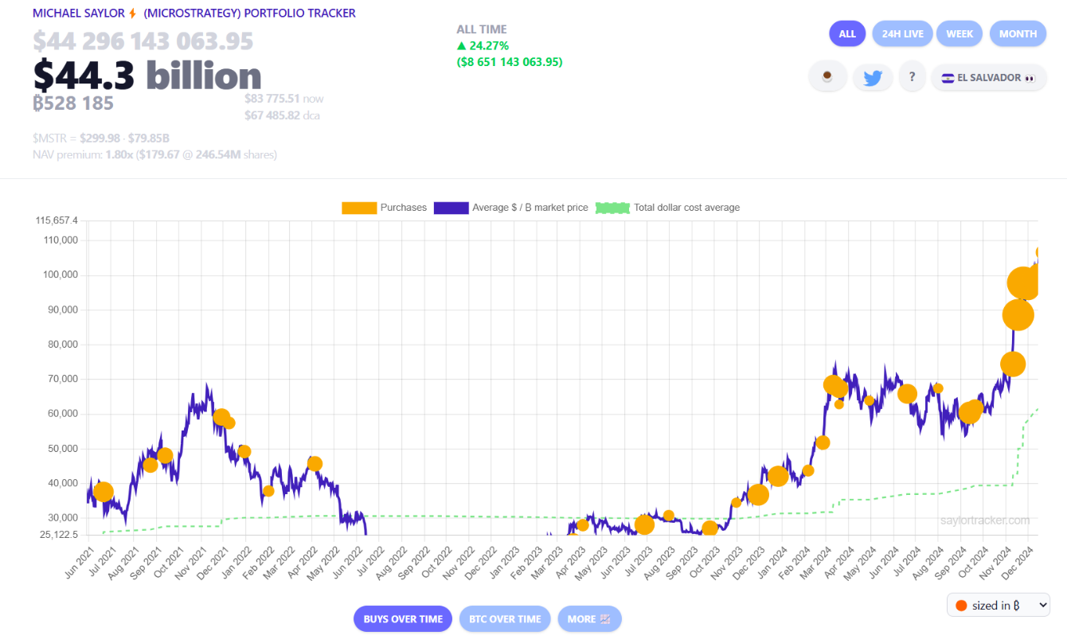Viewport: 1067px width, 643px height.
Task: Switch to the MONTH tab
Action: (1018, 33)
